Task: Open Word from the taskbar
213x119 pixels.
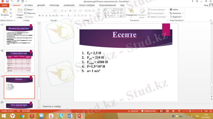Action: (x=71, y=116)
